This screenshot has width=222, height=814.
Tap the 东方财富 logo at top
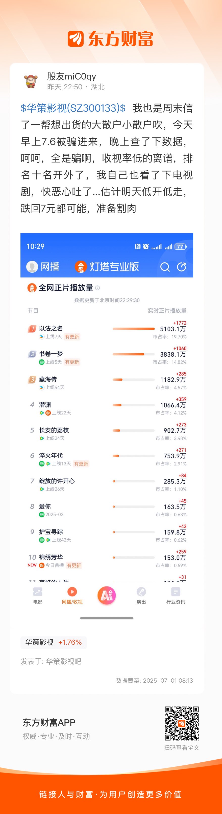coord(110,39)
